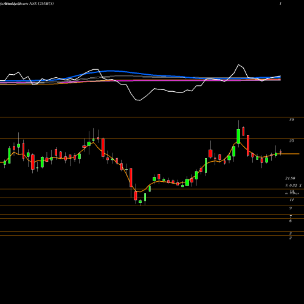Click the 21.80 price value
The height and width of the screenshot is (304, 304).
290,178
